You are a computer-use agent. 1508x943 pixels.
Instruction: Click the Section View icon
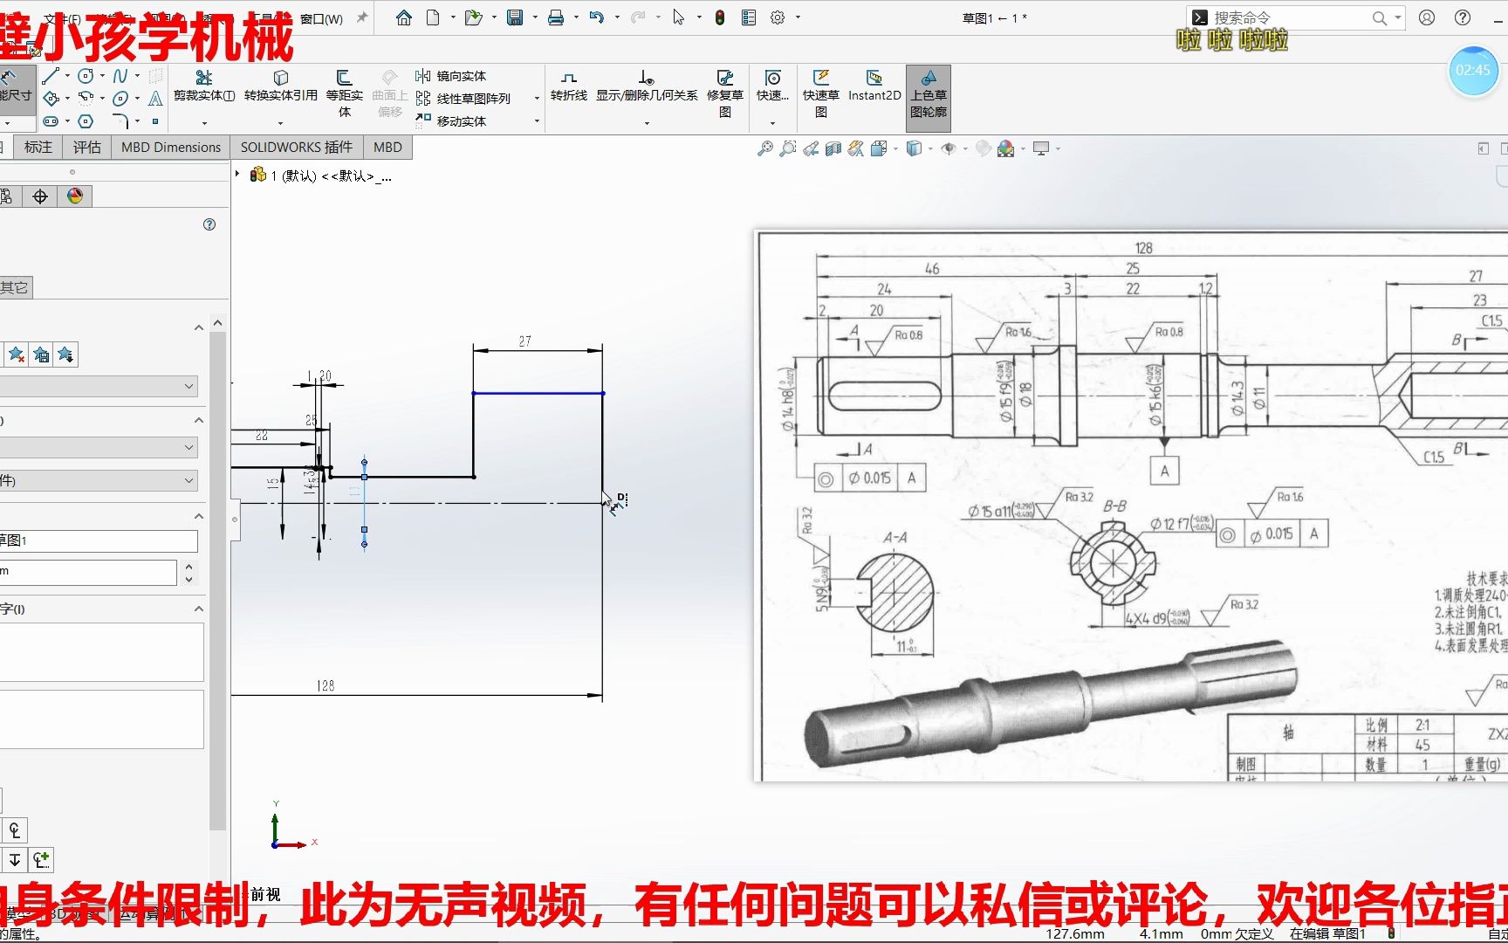click(x=833, y=148)
